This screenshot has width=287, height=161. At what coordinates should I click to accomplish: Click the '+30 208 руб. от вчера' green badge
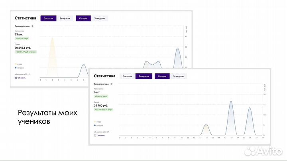[104, 109]
